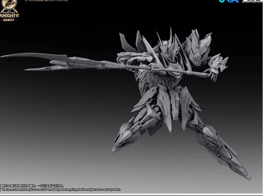Click the Starry Craftsman logo

(252, 1)
